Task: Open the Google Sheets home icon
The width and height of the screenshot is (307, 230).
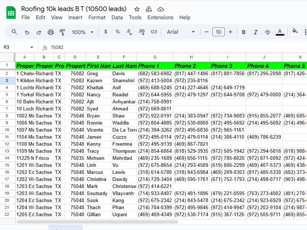Action: click(11, 13)
